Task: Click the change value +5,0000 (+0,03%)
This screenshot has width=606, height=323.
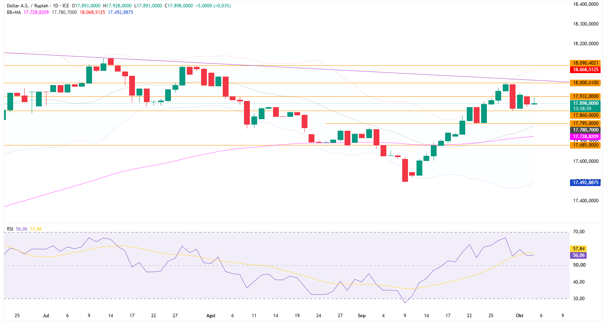Action: coord(213,6)
